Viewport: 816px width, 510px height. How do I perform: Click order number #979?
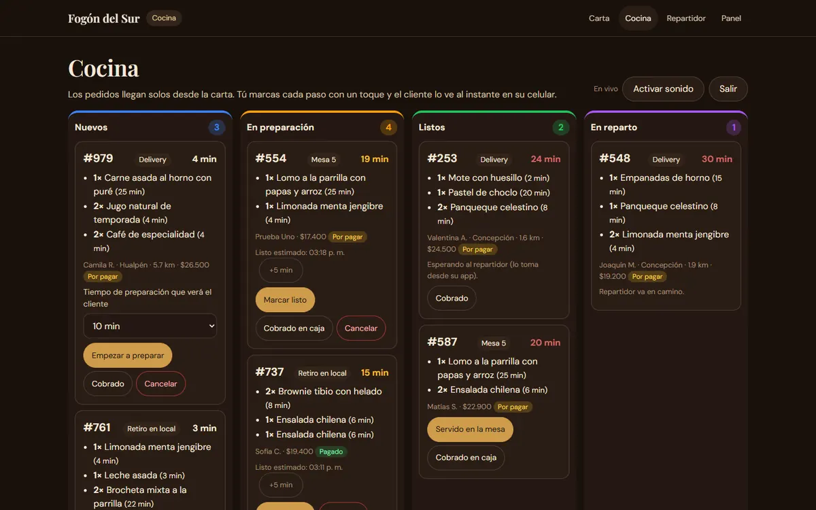(99, 158)
